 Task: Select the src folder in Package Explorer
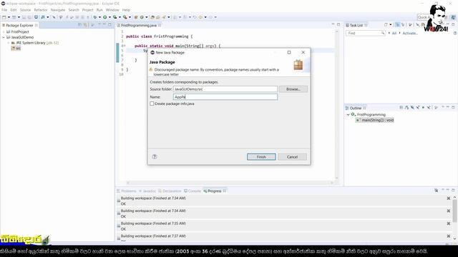pos(16,49)
